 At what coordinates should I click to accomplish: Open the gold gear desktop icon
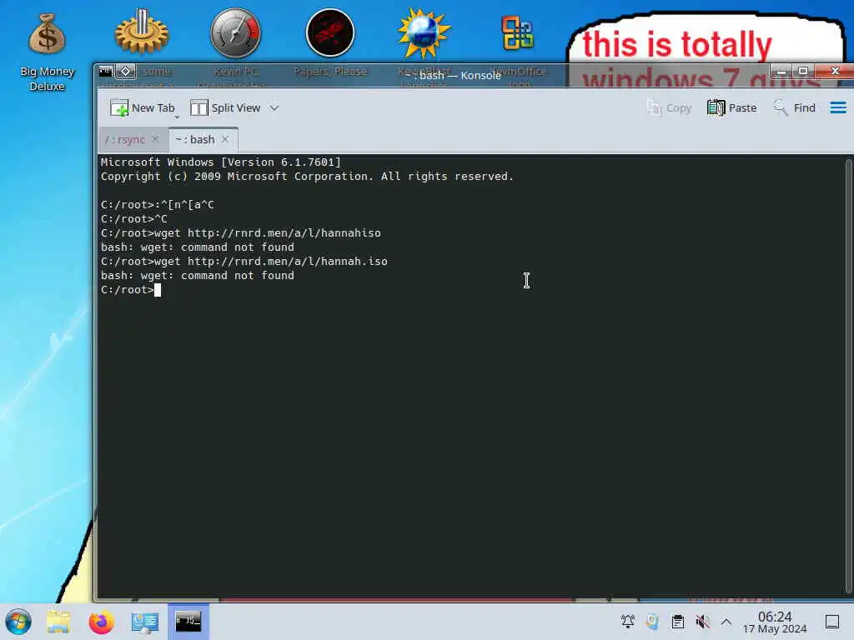tap(142, 32)
